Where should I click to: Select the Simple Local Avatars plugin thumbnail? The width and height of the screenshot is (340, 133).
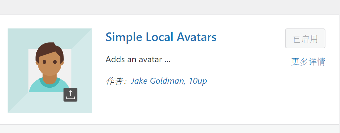(x=50, y=71)
